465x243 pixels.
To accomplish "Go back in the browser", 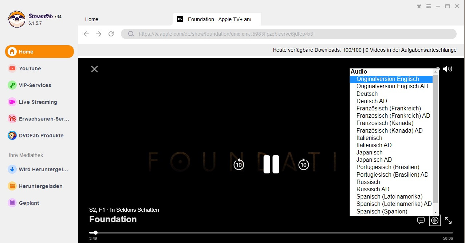I will click(86, 34).
